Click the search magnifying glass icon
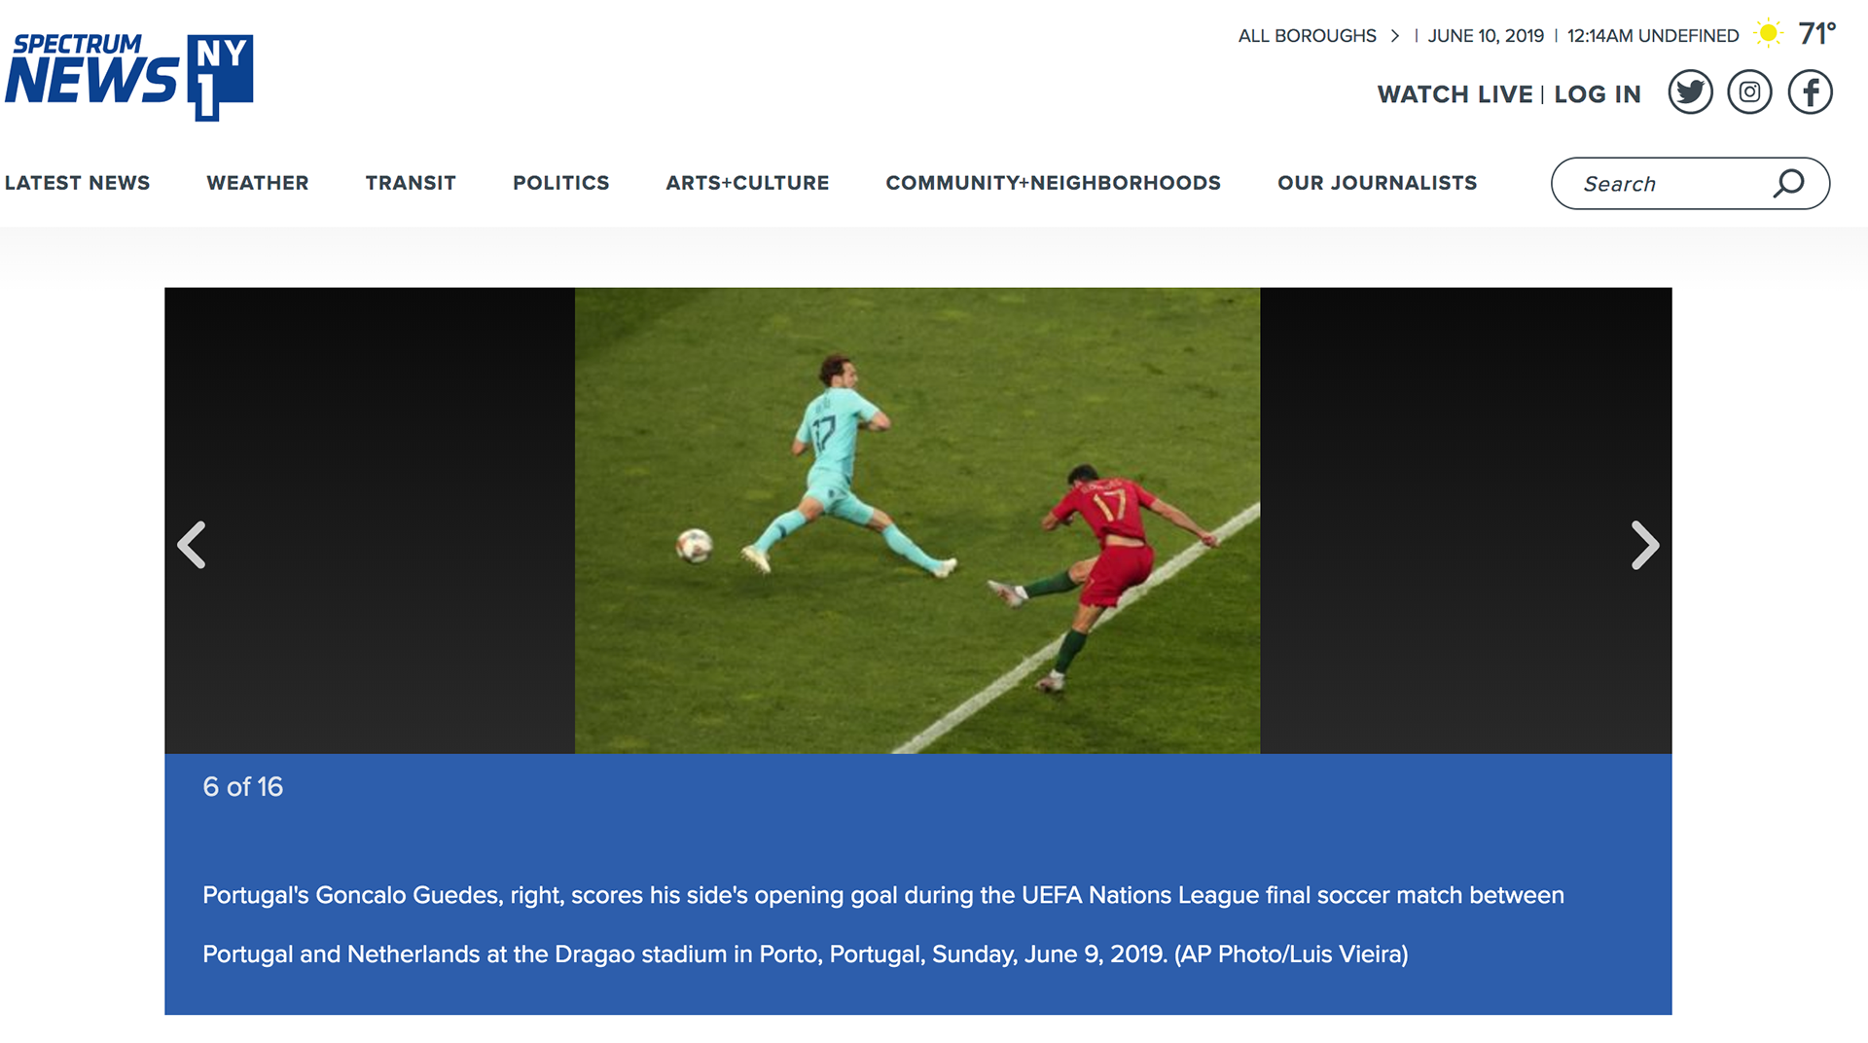 (x=1788, y=183)
